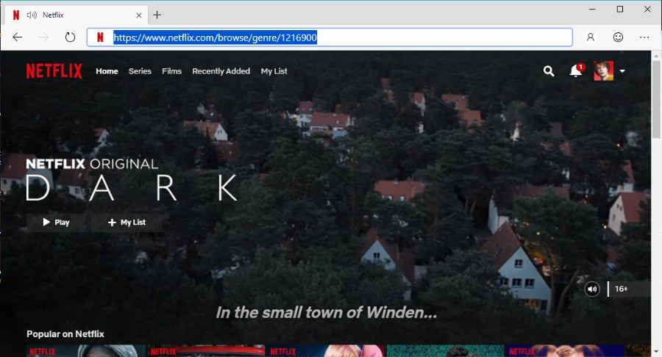Close the Netflix browser tab
Screen dimensions: 662x357
point(138,15)
